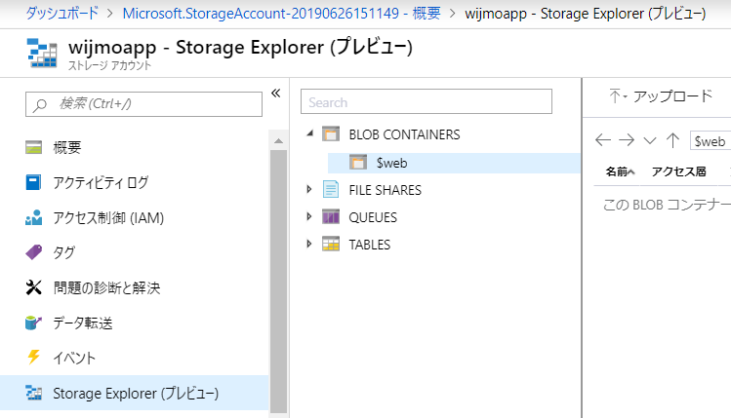Open the タグ menu item
This screenshot has width=731, height=418.
coord(63,252)
